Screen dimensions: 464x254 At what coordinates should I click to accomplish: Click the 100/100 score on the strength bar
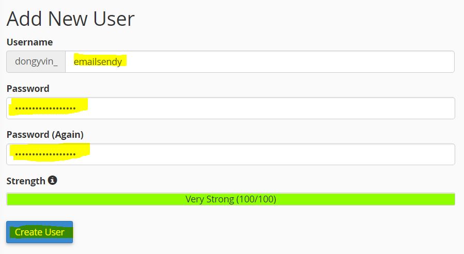tap(256, 199)
